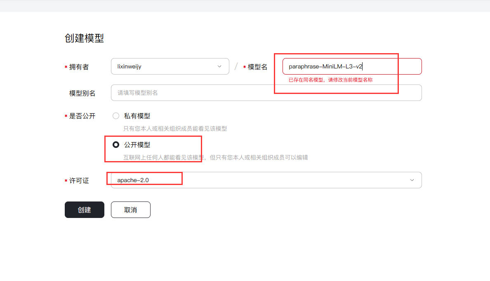Click the 是否公开 field label

82,116
